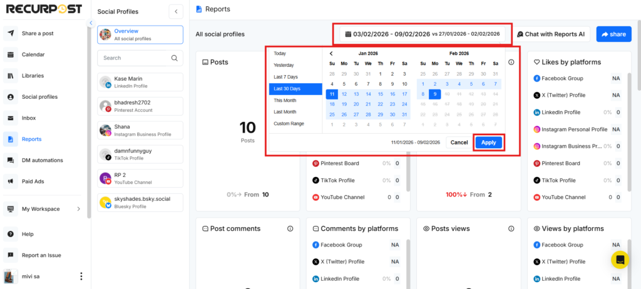Select the Last Month preset

click(x=295, y=111)
